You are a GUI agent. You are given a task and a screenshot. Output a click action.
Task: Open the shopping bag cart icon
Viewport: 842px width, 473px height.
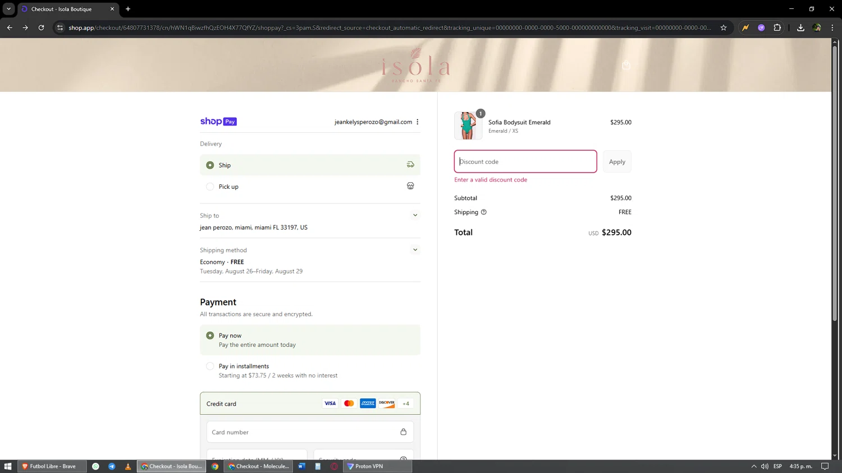626,65
